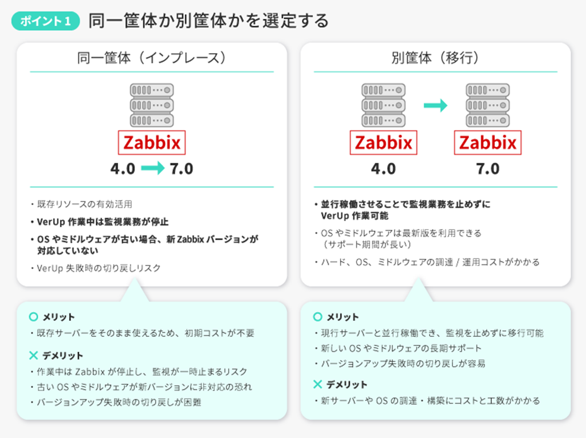Click text バージョンアップ失敗時の切り戻しが困難
This screenshot has height=438, width=586.
coord(119,402)
